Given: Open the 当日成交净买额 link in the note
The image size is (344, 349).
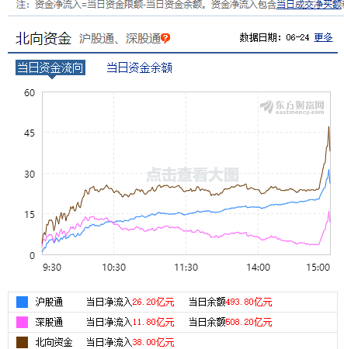Looking at the screenshot, I should tap(310, 5).
